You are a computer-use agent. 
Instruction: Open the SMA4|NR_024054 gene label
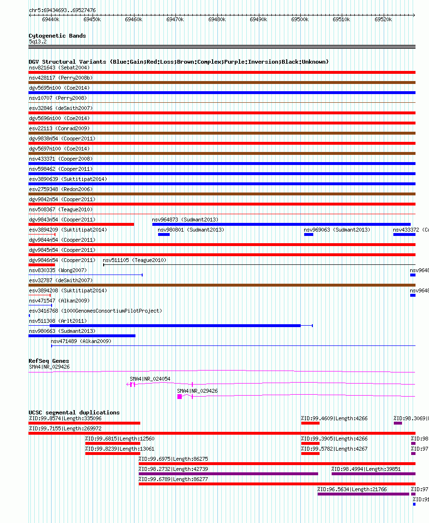(x=150, y=379)
